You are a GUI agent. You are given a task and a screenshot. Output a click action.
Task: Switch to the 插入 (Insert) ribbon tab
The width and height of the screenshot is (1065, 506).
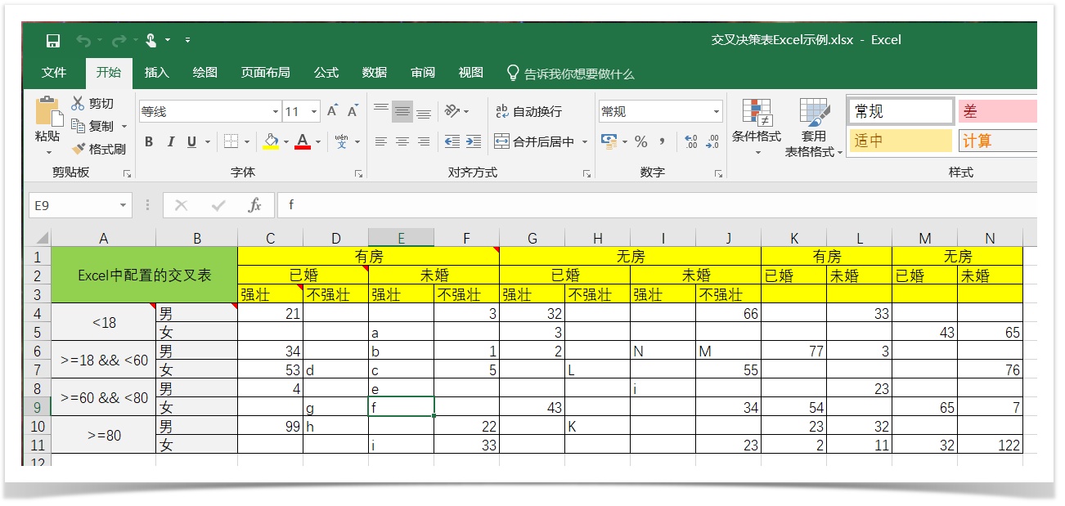(x=156, y=73)
